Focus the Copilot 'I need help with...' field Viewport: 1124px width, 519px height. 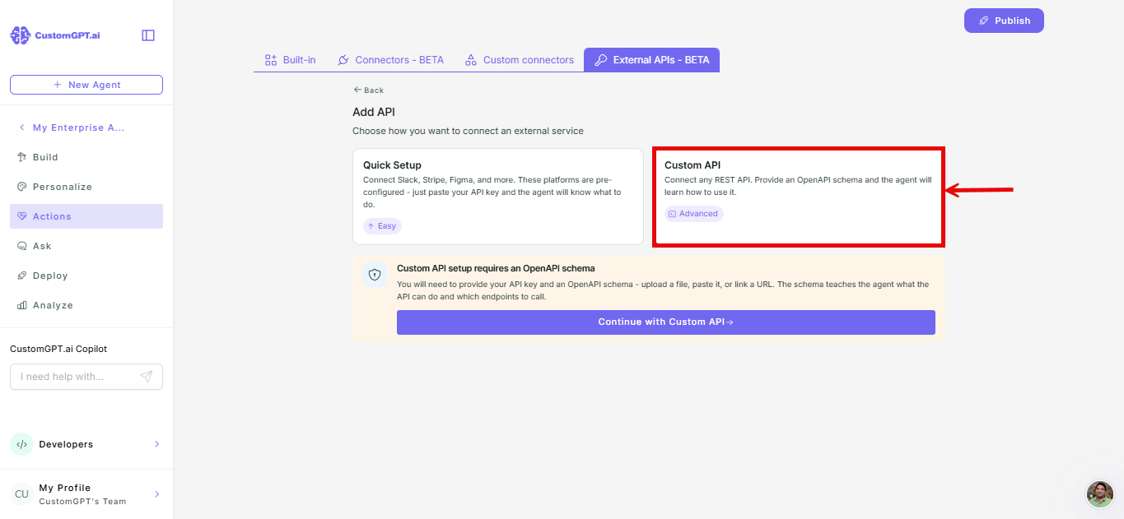tap(86, 377)
